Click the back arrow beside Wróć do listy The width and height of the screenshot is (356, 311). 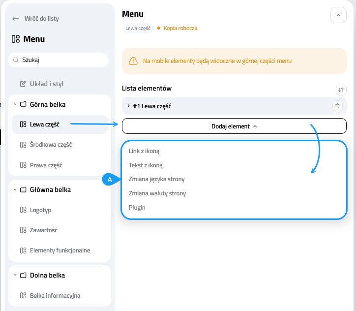(16, 19)
